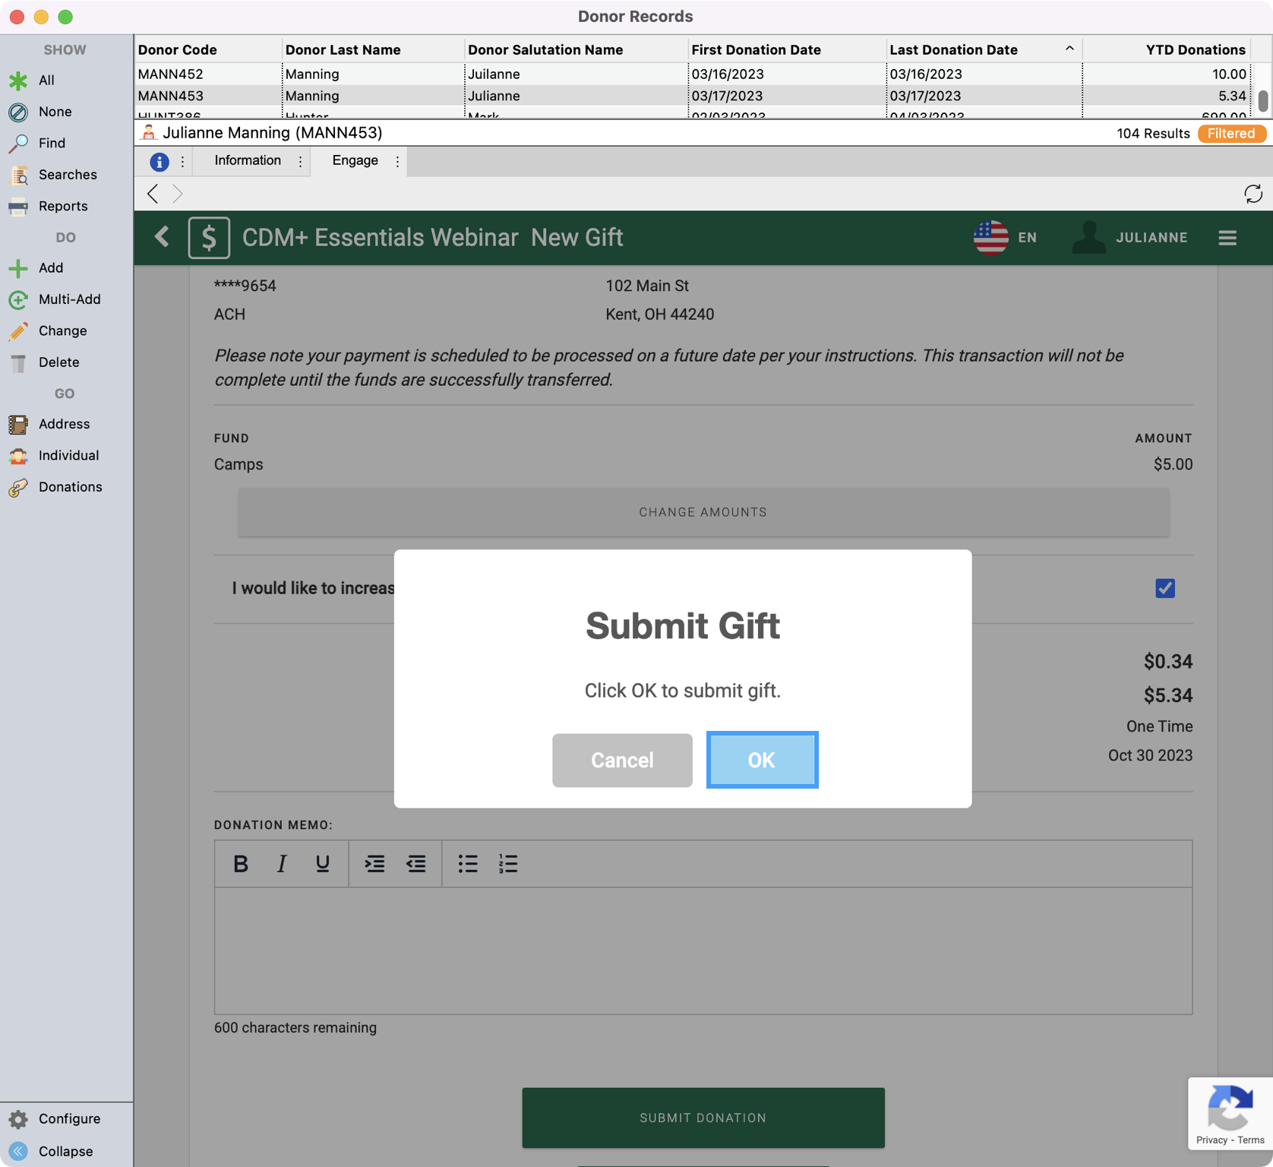
Task: Click the Underline formatting icon
Action: (x=322, y=864)
